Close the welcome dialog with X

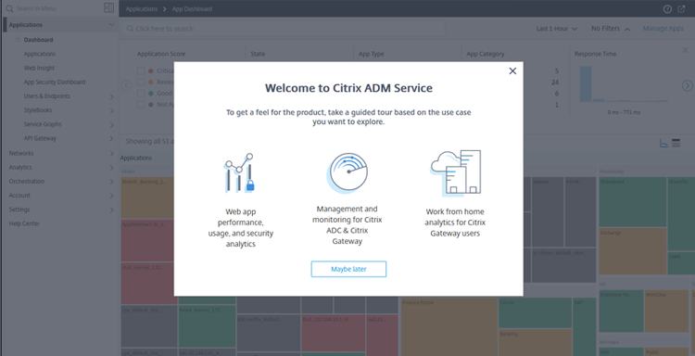pos(512,71)
